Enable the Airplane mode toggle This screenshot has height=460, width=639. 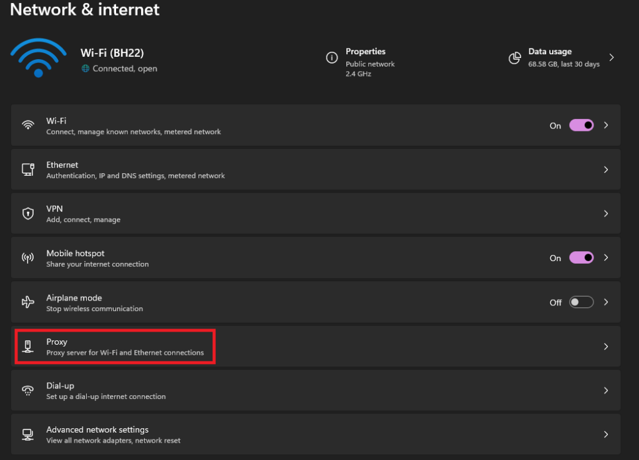[581, 302]
